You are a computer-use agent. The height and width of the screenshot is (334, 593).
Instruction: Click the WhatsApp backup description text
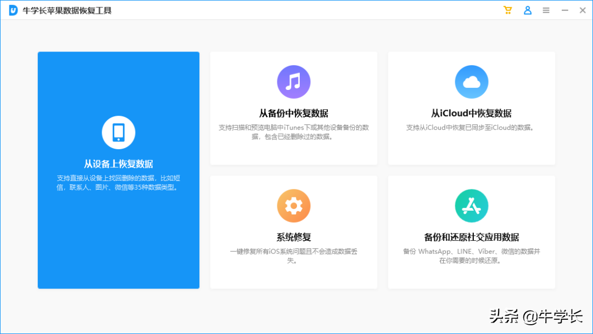tap(471, 254)
